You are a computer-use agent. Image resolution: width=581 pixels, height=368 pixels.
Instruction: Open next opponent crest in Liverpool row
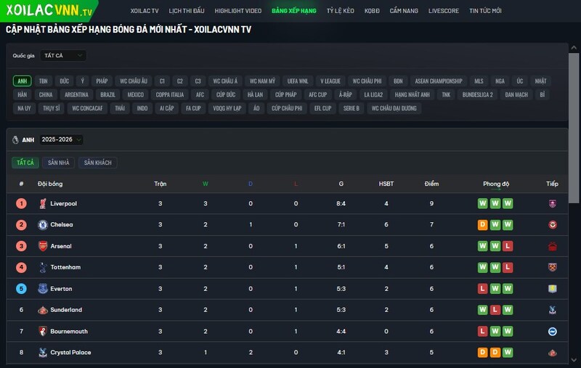[x=553, y=204]
